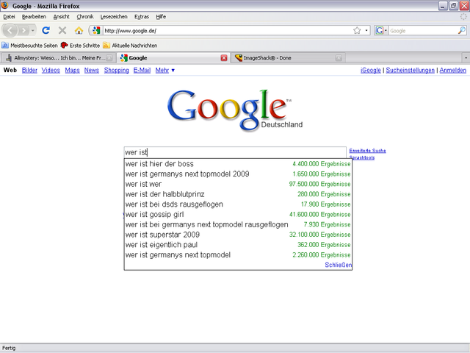
Task: Click the Google Deutschland logo
Action: 235,110
